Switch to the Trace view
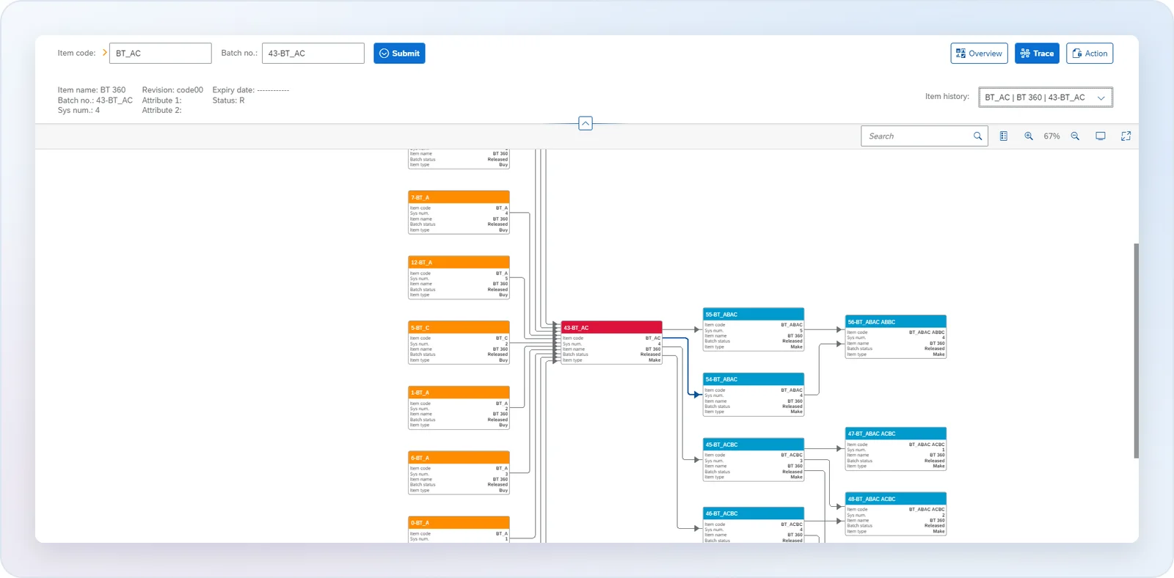Screen dimensions: 1174x578 coord(1037,54)
